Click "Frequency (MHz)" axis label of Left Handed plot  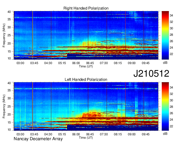coord(4,106)
